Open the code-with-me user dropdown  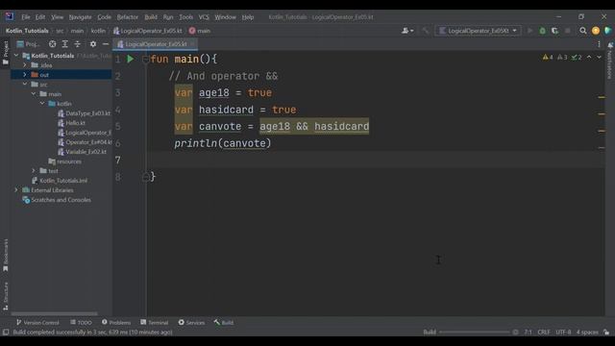[x=407, y=31]
